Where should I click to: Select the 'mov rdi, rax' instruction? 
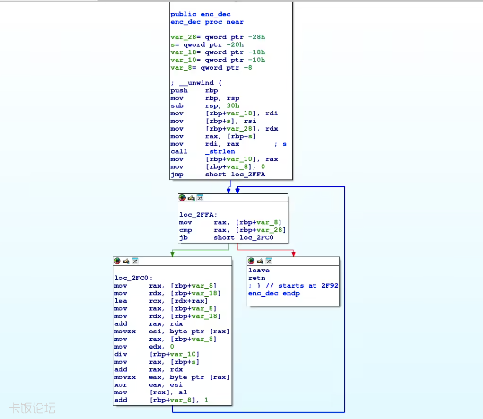coord(205,144)
